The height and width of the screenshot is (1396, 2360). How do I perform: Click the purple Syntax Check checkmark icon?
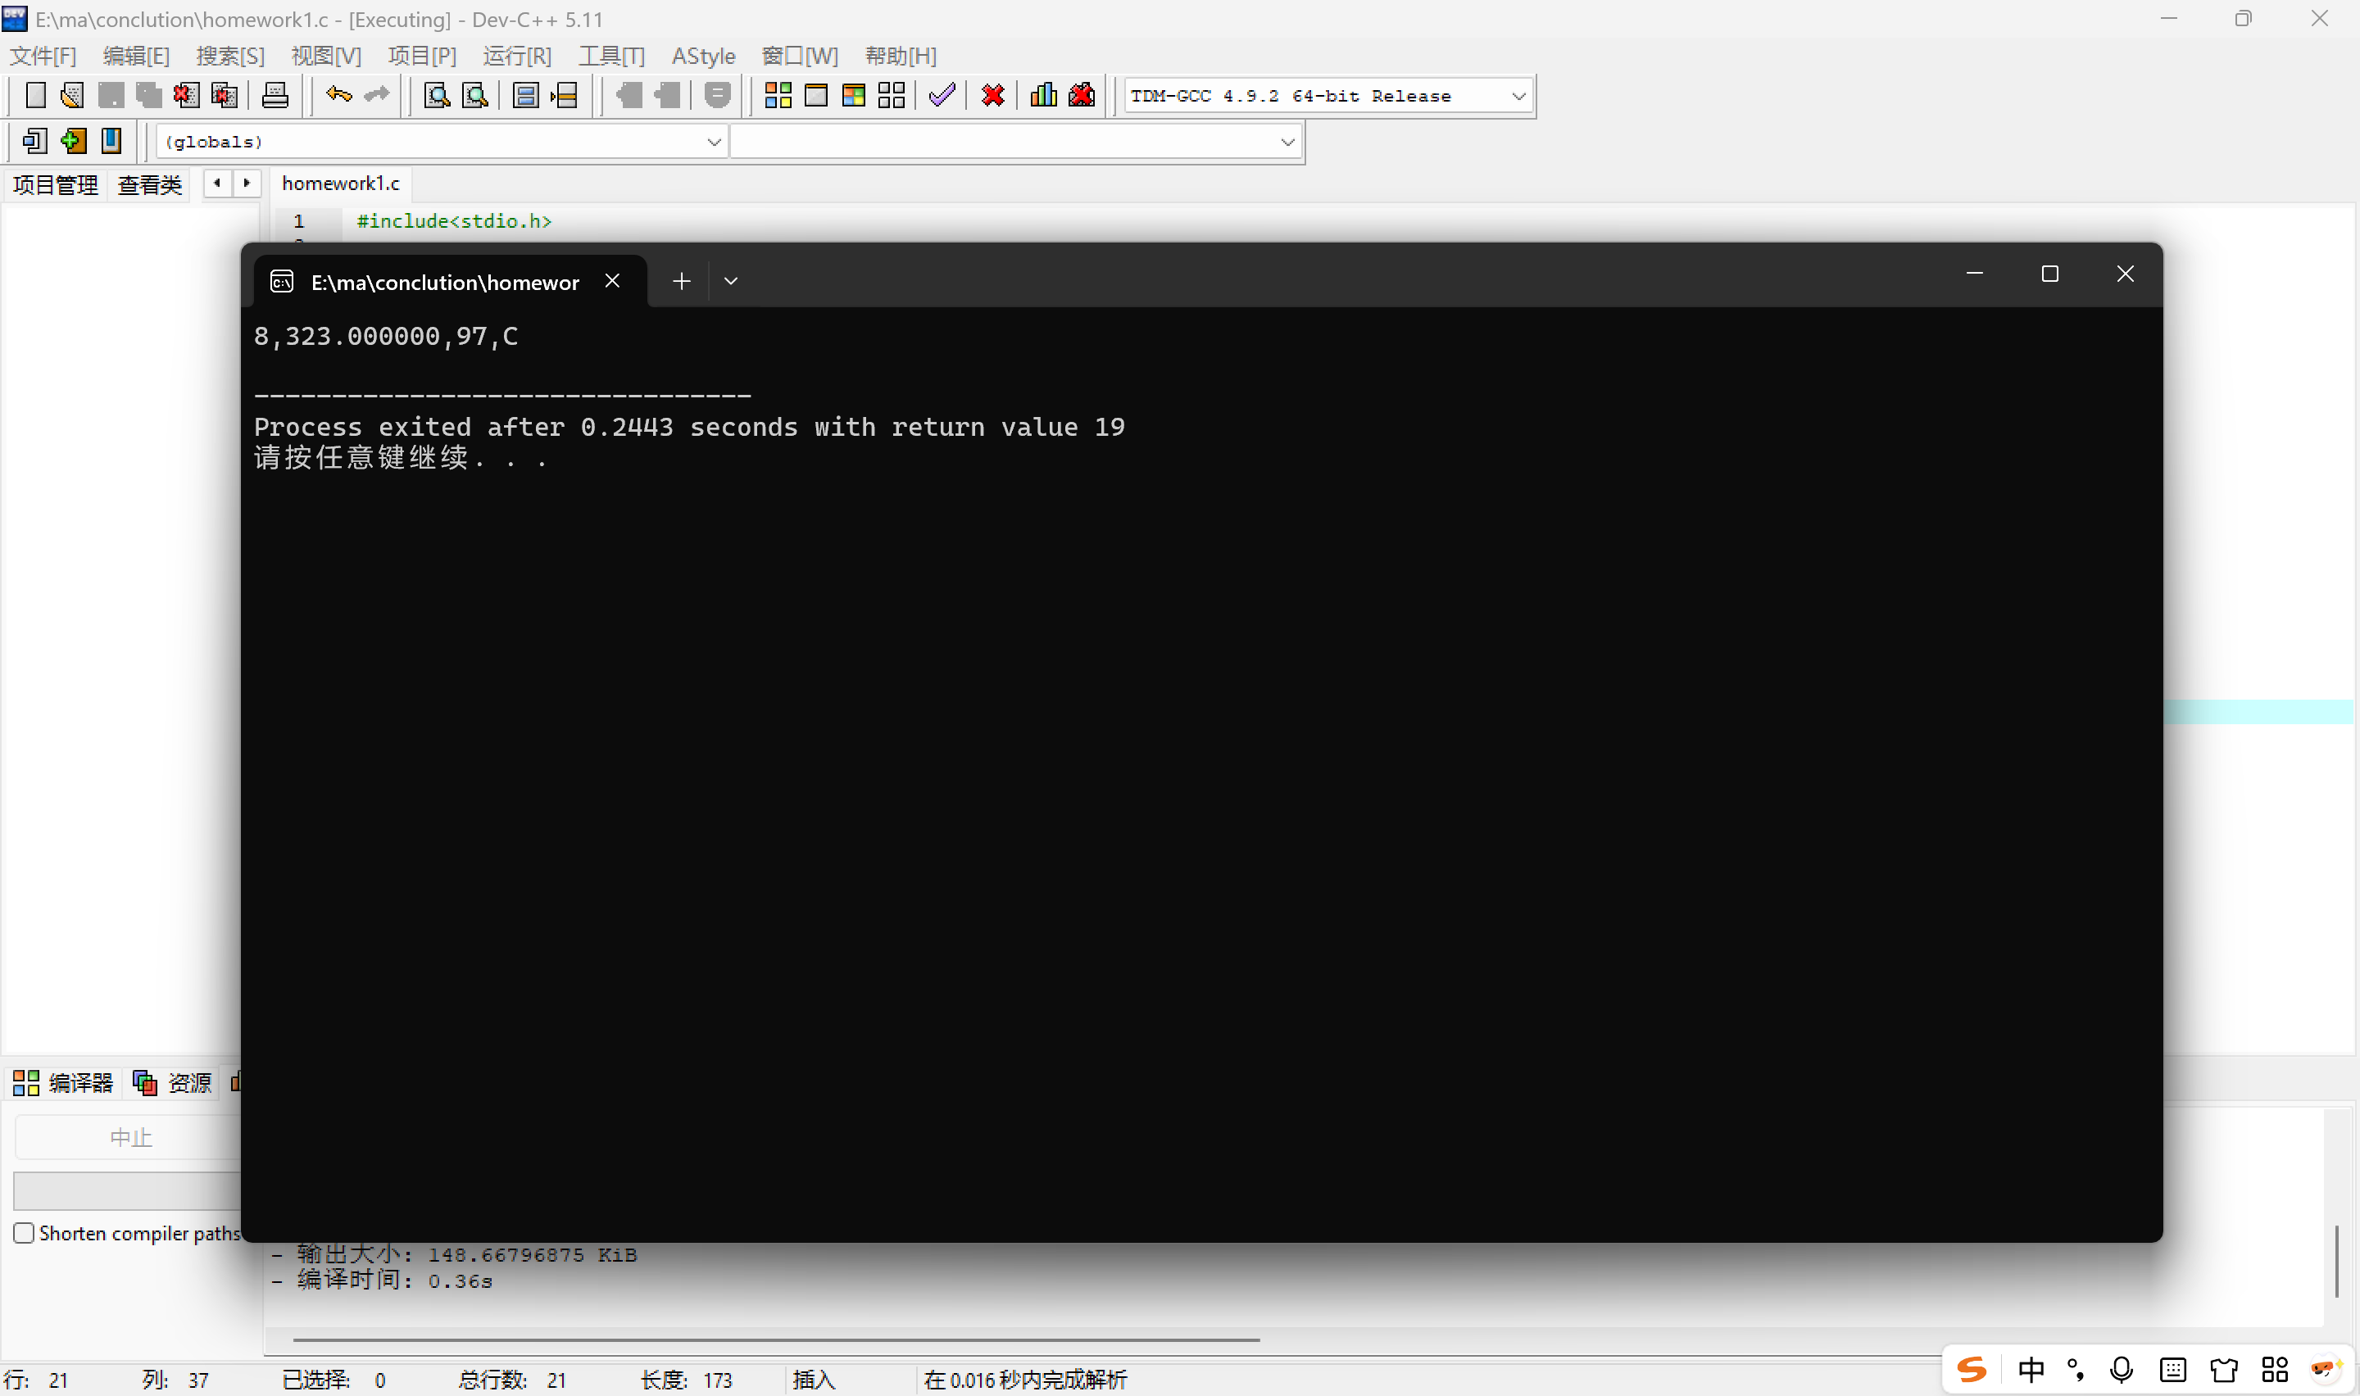942,95
